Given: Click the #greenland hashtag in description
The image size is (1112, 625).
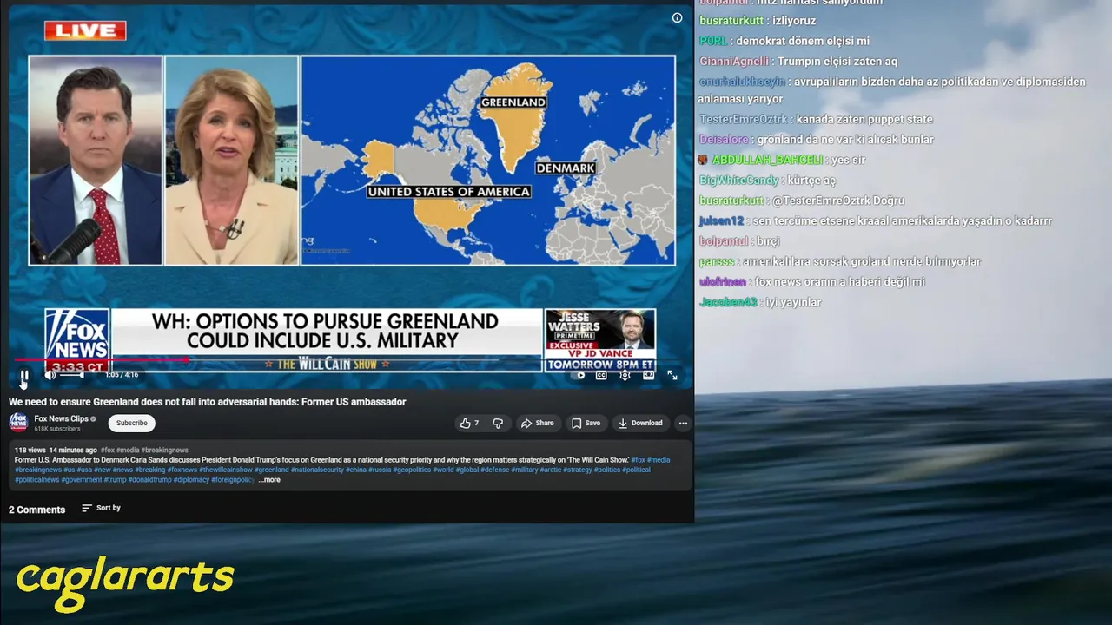Looking at the screenshot, I should click(271, 470).
